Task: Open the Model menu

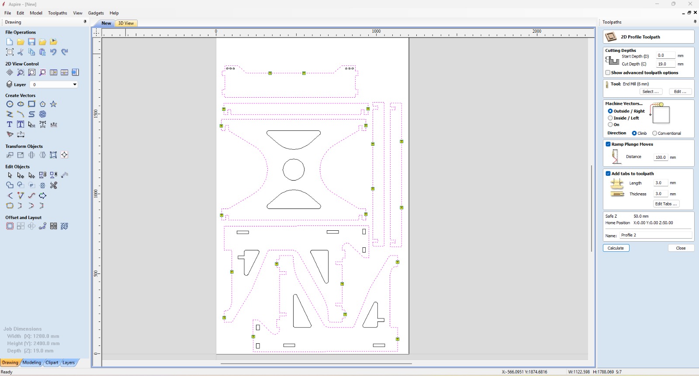Action: click(36, 13)
